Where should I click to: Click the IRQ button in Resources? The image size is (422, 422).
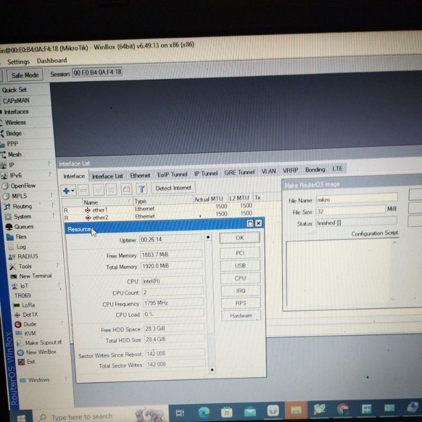tap(241, 291)
